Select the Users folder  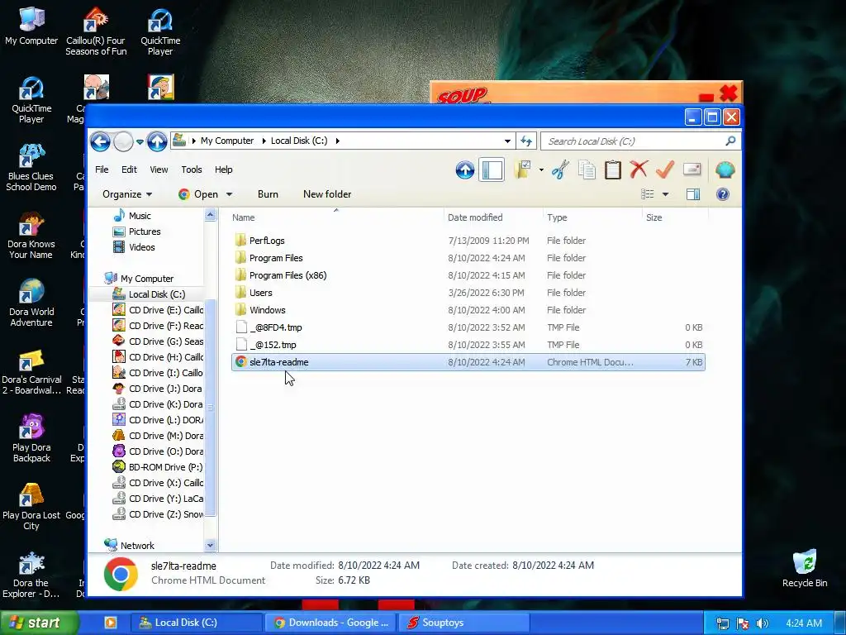pos(468,293)
